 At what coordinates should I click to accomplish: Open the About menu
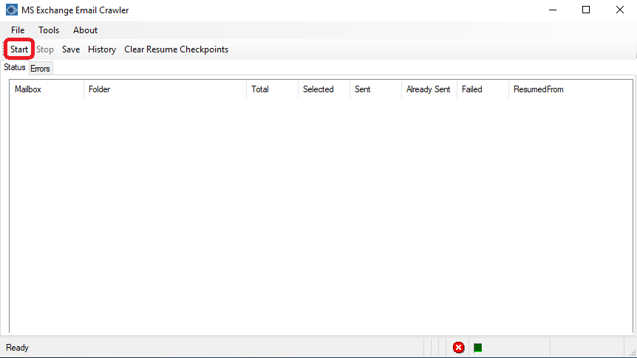85,30
